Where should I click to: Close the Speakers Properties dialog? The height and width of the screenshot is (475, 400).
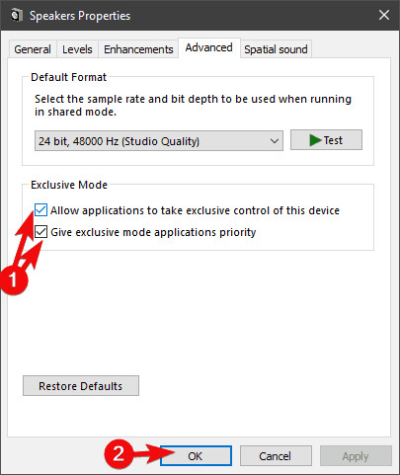[x=384, y=15]
